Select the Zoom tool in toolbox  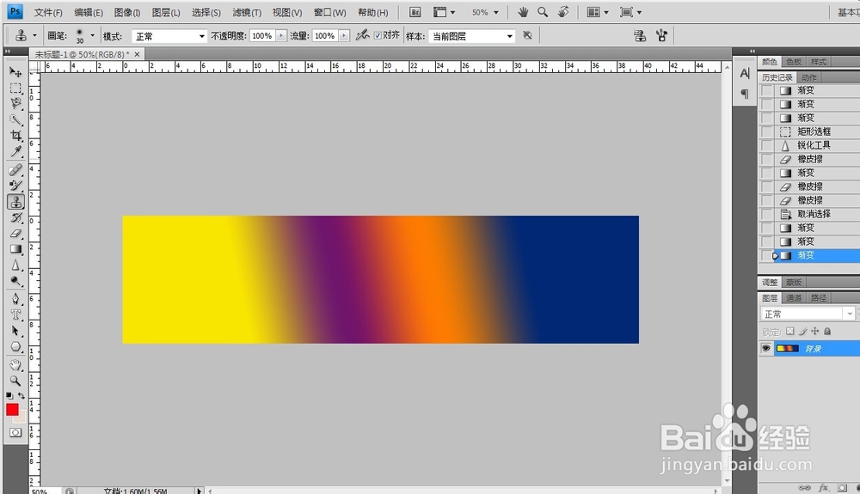(x=15, y=381)
